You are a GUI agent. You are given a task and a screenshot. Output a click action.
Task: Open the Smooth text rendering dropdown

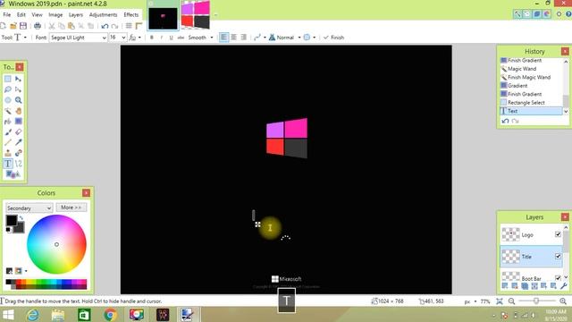click(x=200, y=38)
